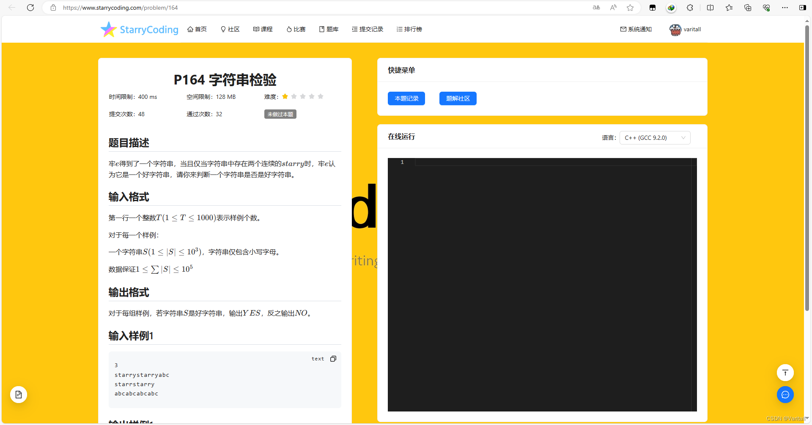Click the starrstarry sample line
This screenshot has width=812, height=425.
[134, 384]
